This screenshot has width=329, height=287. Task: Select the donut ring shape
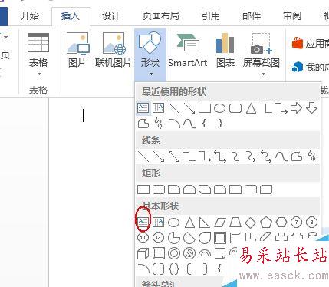pos(174,254)
